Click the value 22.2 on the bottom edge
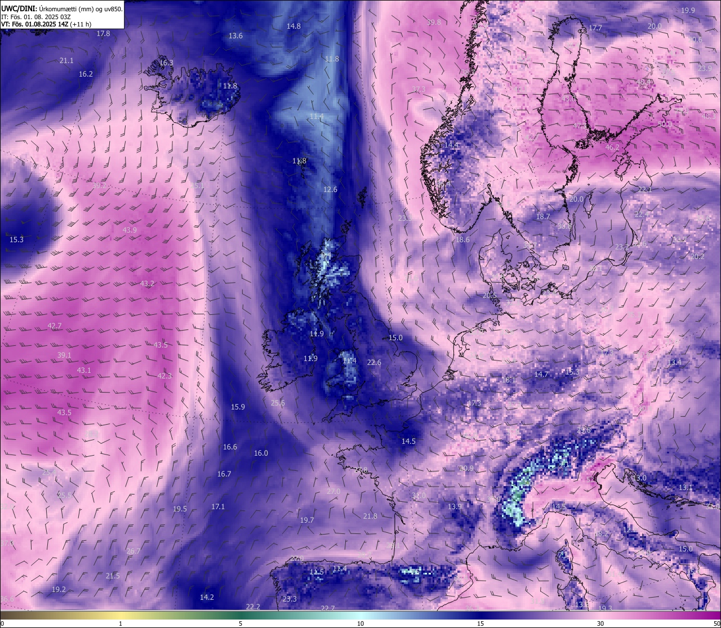Screen dimensions: 721x628 253,607
